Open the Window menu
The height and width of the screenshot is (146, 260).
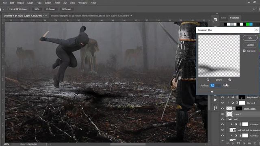[83, 3]
